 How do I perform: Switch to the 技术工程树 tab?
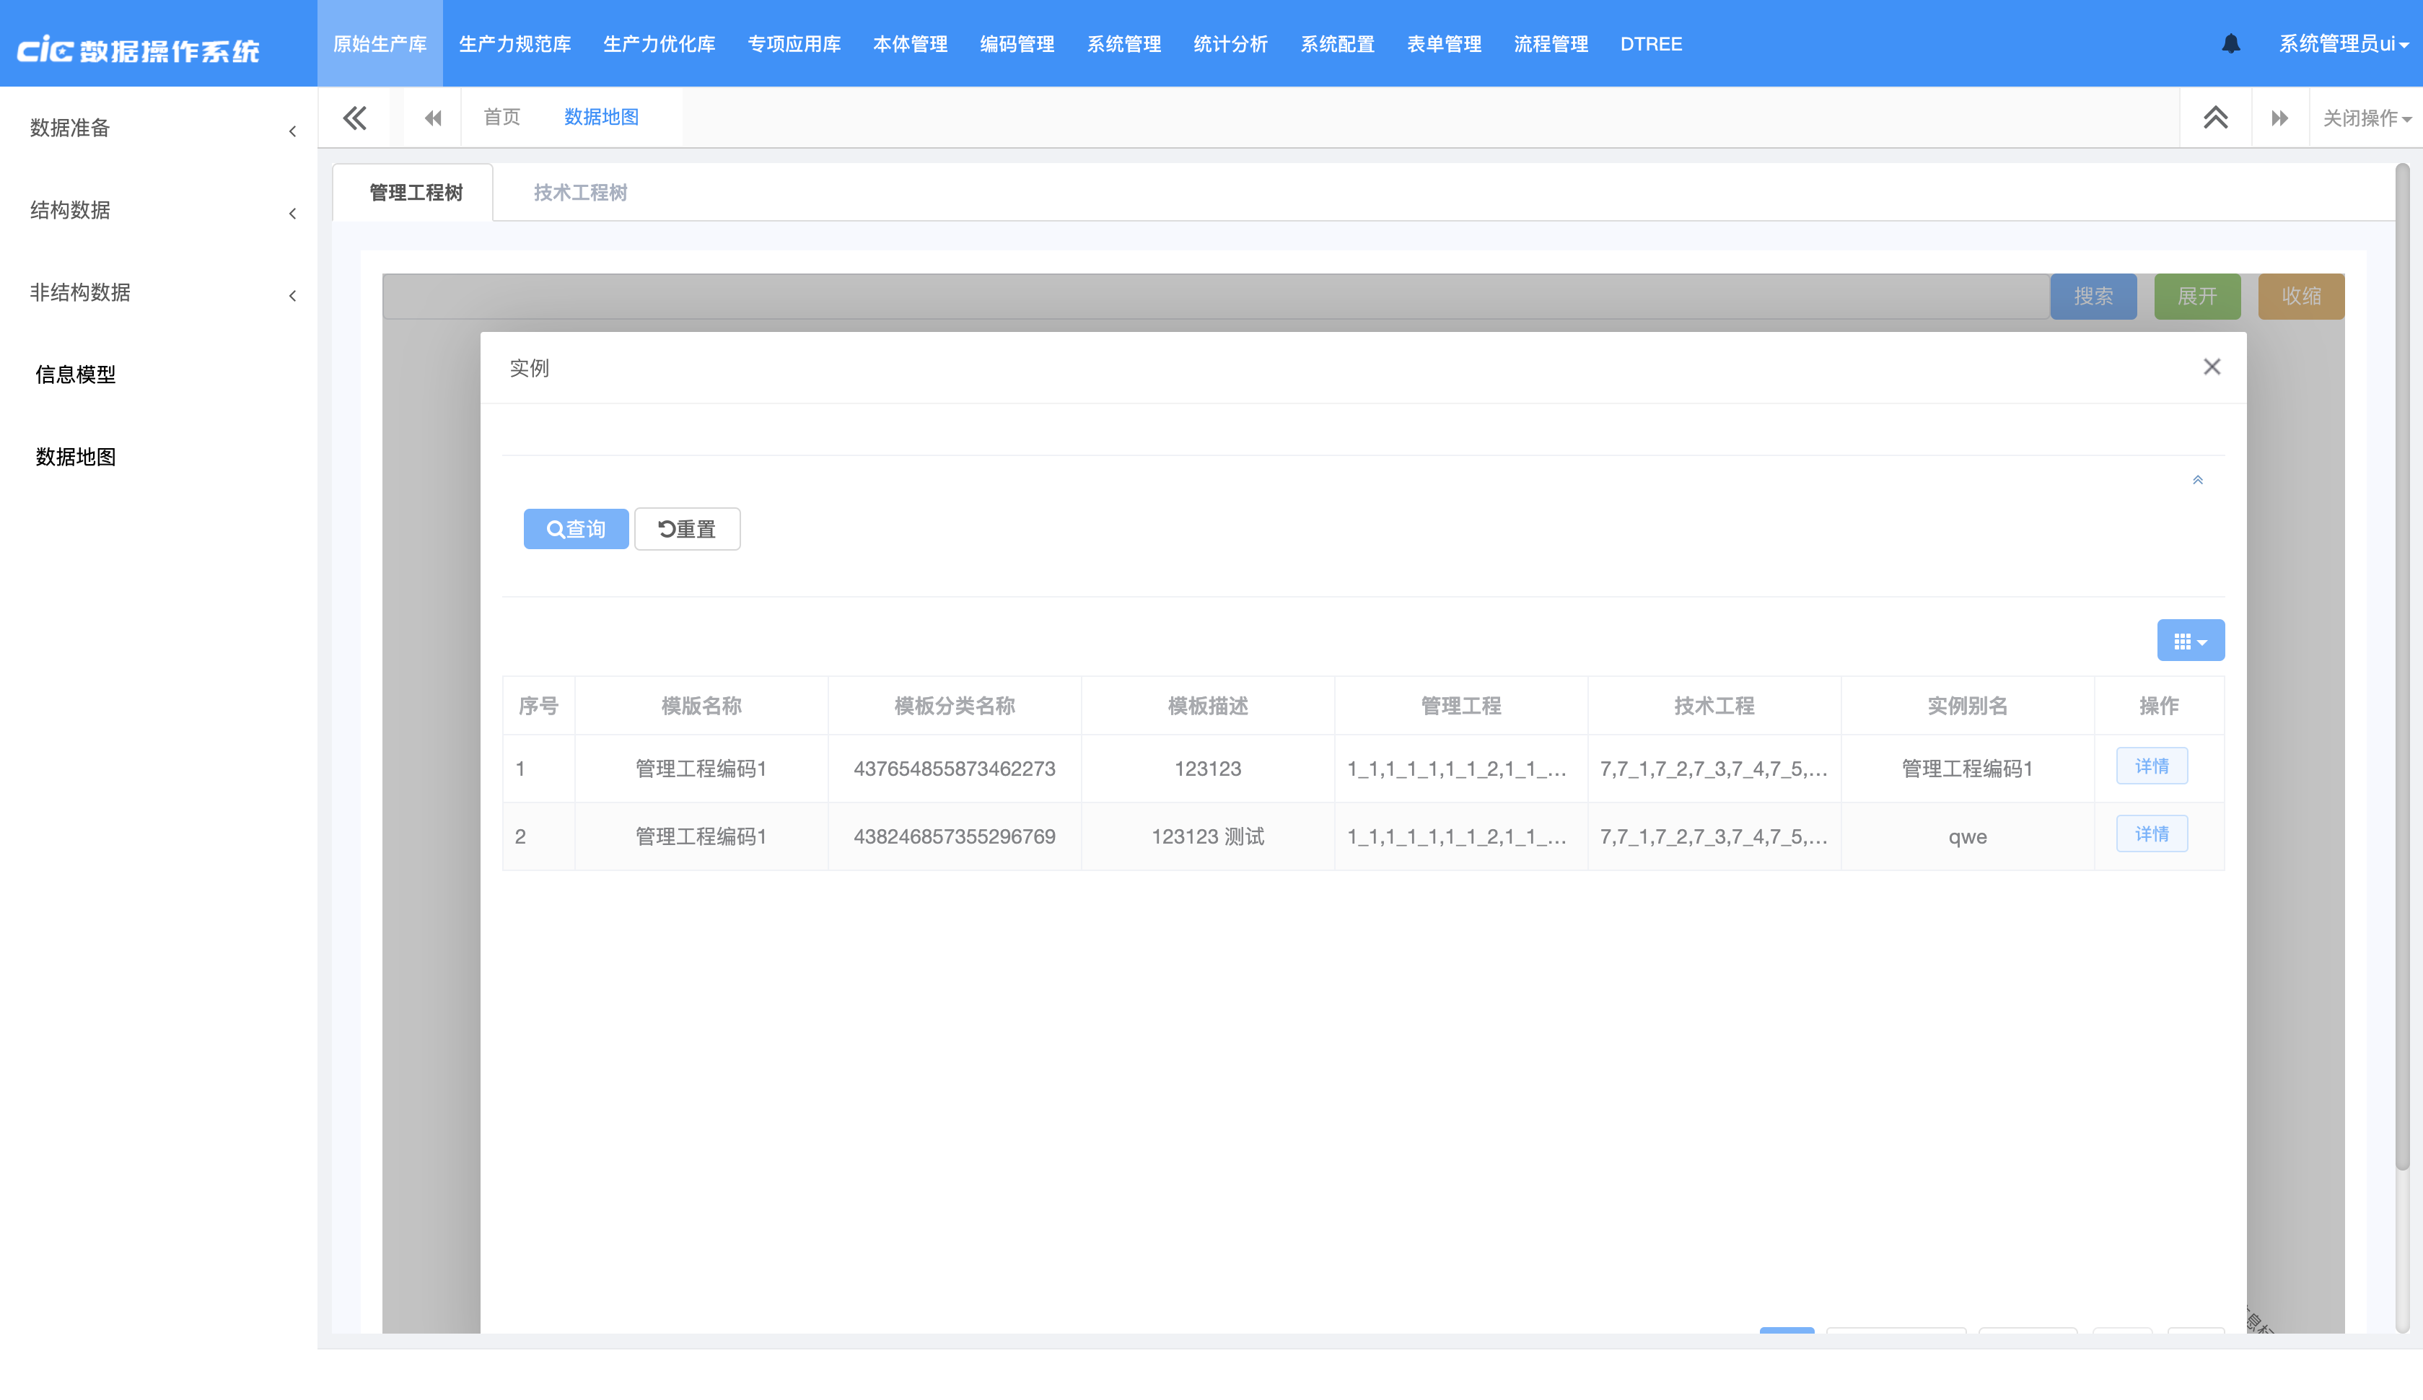(579, 192)
